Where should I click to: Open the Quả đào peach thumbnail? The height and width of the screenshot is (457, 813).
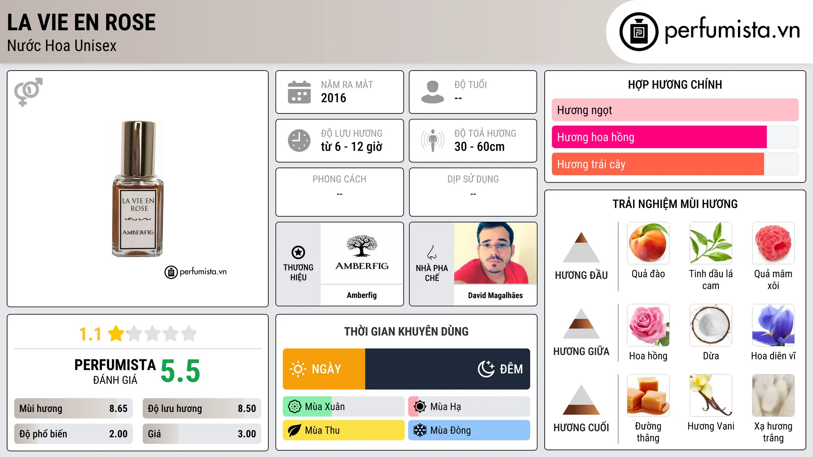[x=648, y=243]
